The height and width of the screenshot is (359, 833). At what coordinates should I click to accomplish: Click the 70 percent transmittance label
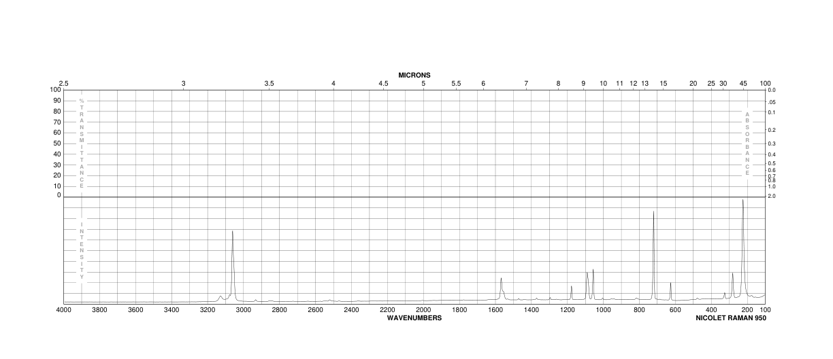pos(57,122)
